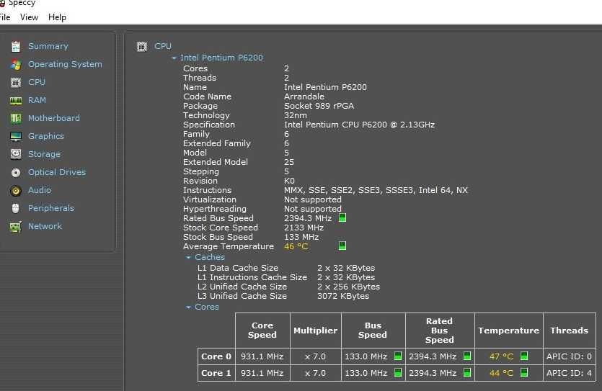Image resolution: width=602 pixels, height=391 pixels.
Task: Click Core 0 Temperature graph icon
Action: coord(523,356)
